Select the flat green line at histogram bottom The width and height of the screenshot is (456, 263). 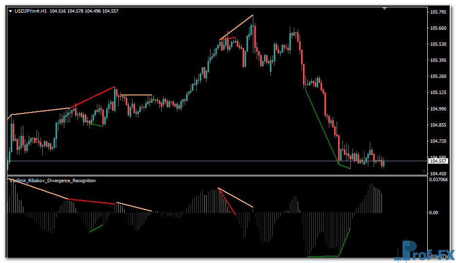323,256
